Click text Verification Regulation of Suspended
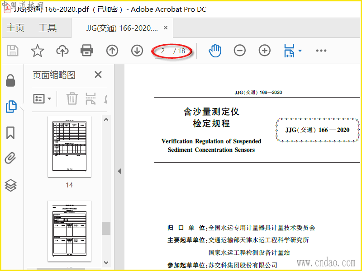362x271 pixels. pyautogui.click(x=211, y=141)
